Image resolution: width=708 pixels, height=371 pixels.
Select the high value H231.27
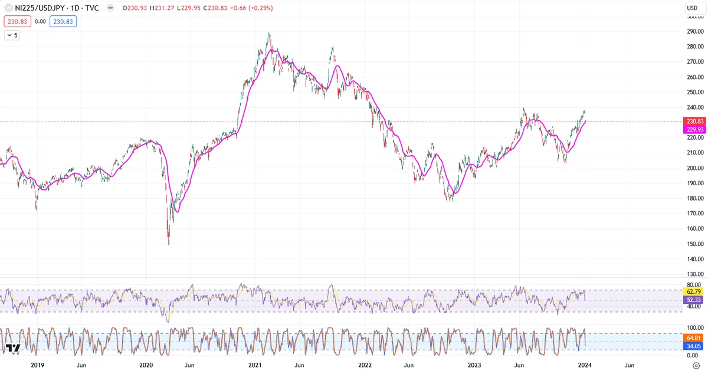click(162, 8)
